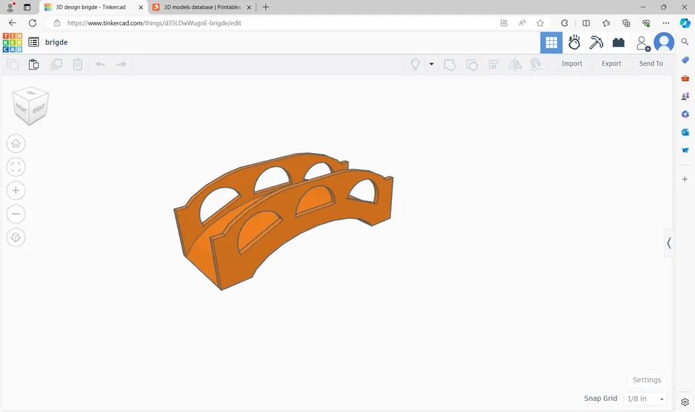Click the Align tool in the toolbar
Image resolution: width=695 pixels, height=412 pixels.
point(494,64)
